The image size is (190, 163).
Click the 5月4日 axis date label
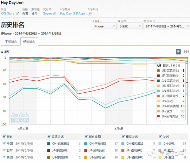(x=119, y=129)
